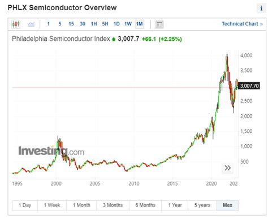This screenshot has width=268, height=219.
Task: Choose the 15 minute interval
Action: [x=71, y=24]
